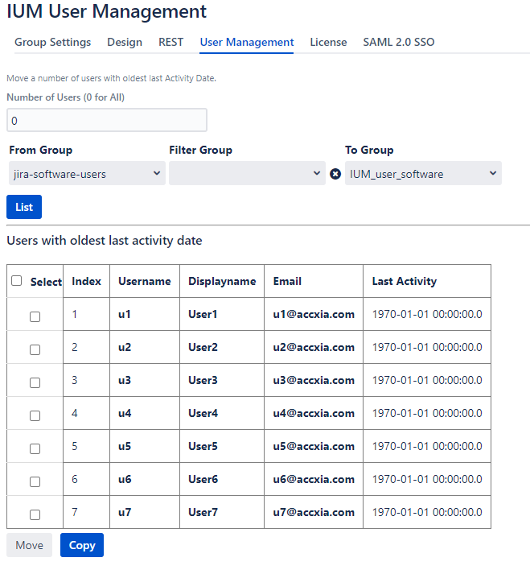530x570 pixels.
Task: Go to the License tab
Action: pyautogui.click(x=328, y=42)
